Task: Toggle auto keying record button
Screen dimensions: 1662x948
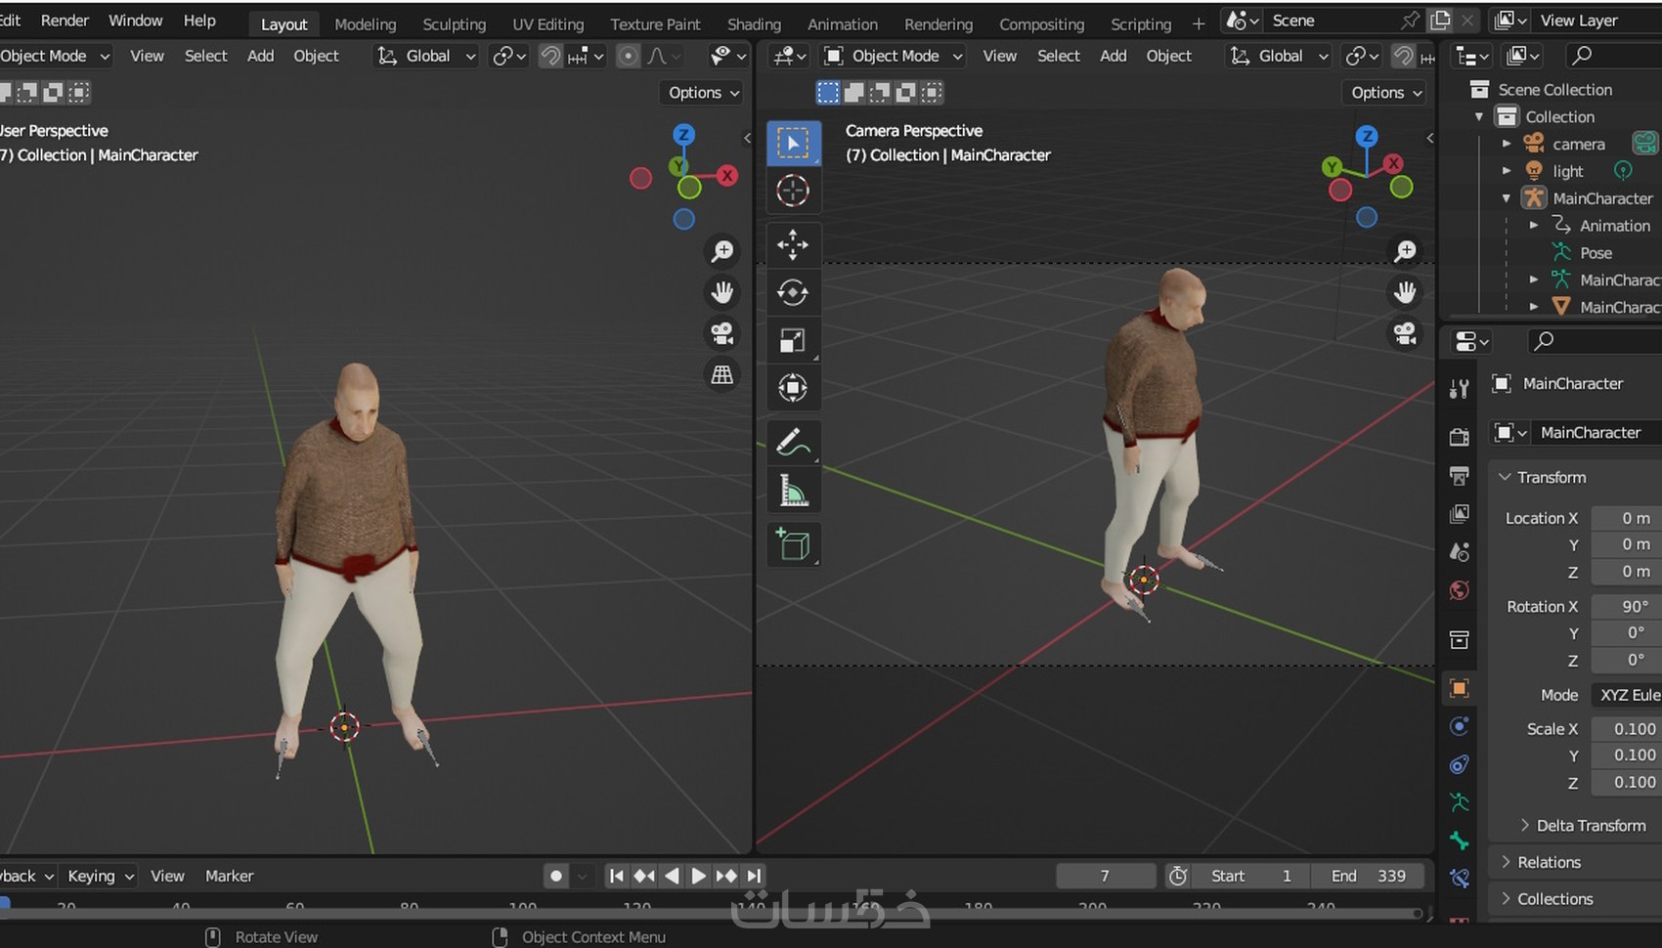Action: click(556, 876)
